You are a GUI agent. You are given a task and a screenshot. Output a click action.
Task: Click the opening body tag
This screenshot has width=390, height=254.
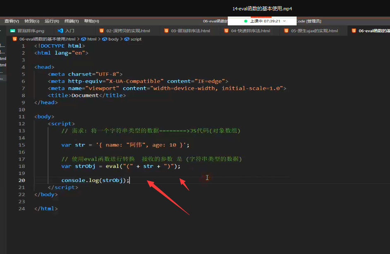44,116
